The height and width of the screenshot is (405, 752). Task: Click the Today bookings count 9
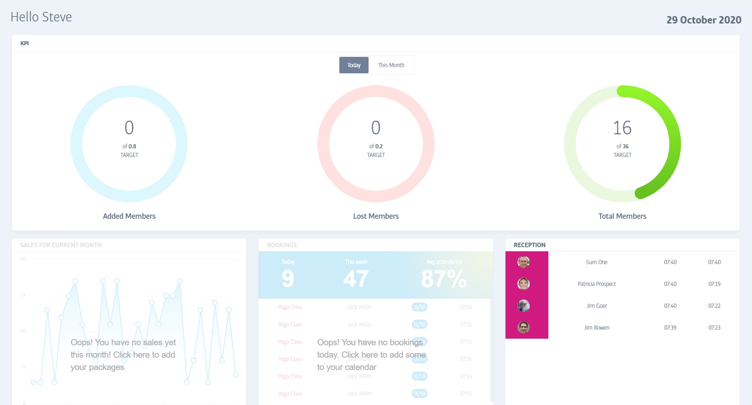tap(288, 279)
